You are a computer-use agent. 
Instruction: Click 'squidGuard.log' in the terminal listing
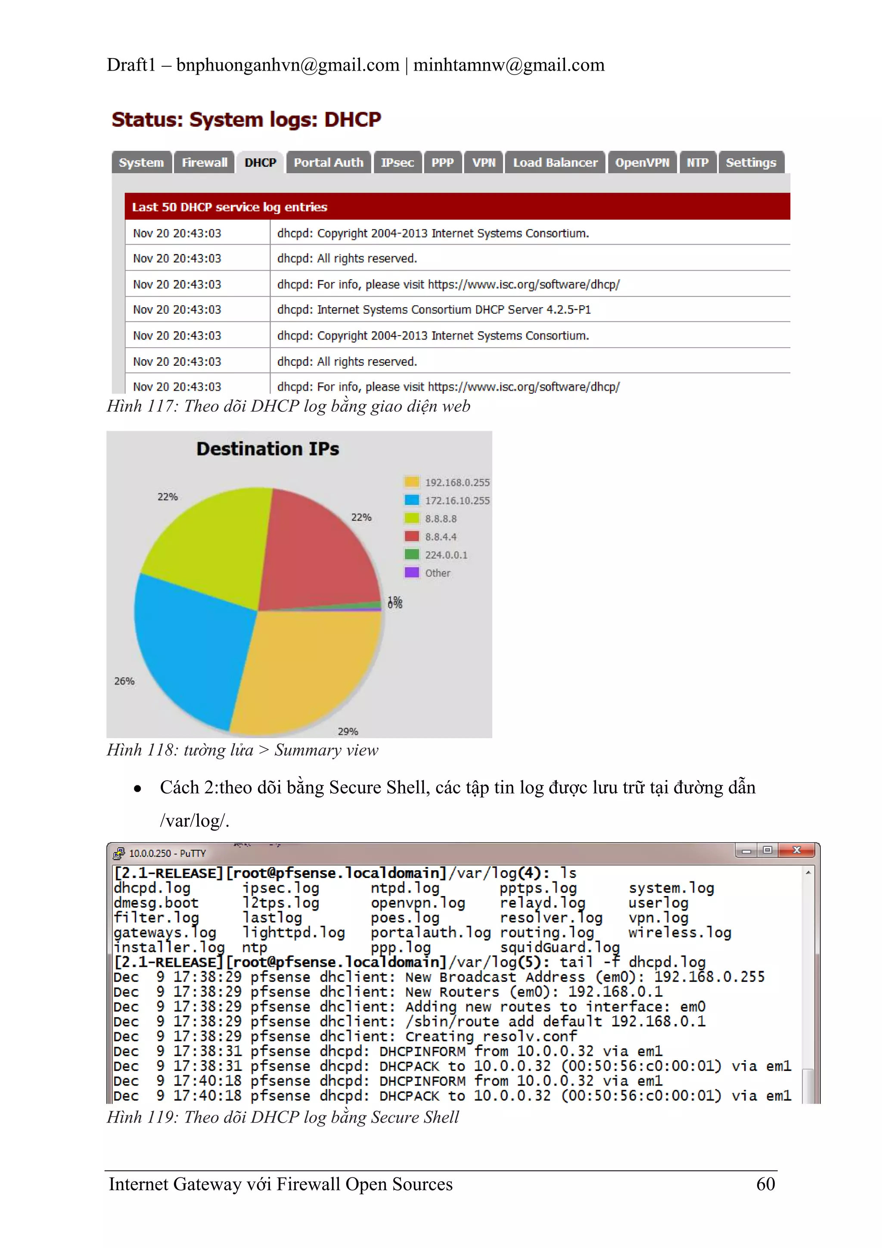[x=560, y=947]
